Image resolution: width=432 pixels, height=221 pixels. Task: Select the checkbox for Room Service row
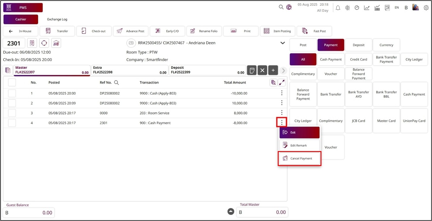coord(12,113)
